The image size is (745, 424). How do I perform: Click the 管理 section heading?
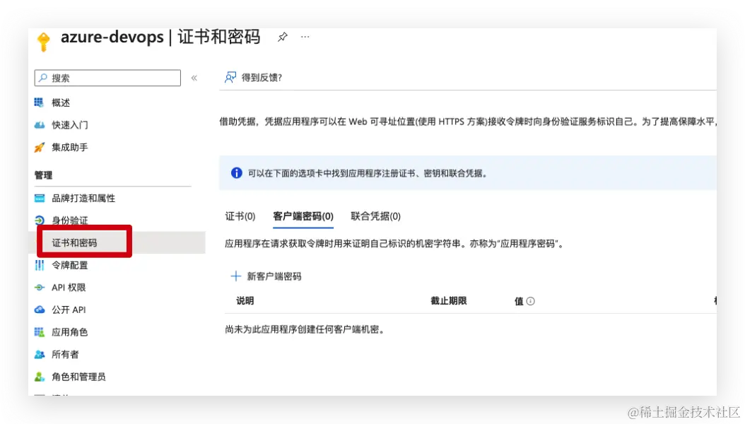click(43, 175)
